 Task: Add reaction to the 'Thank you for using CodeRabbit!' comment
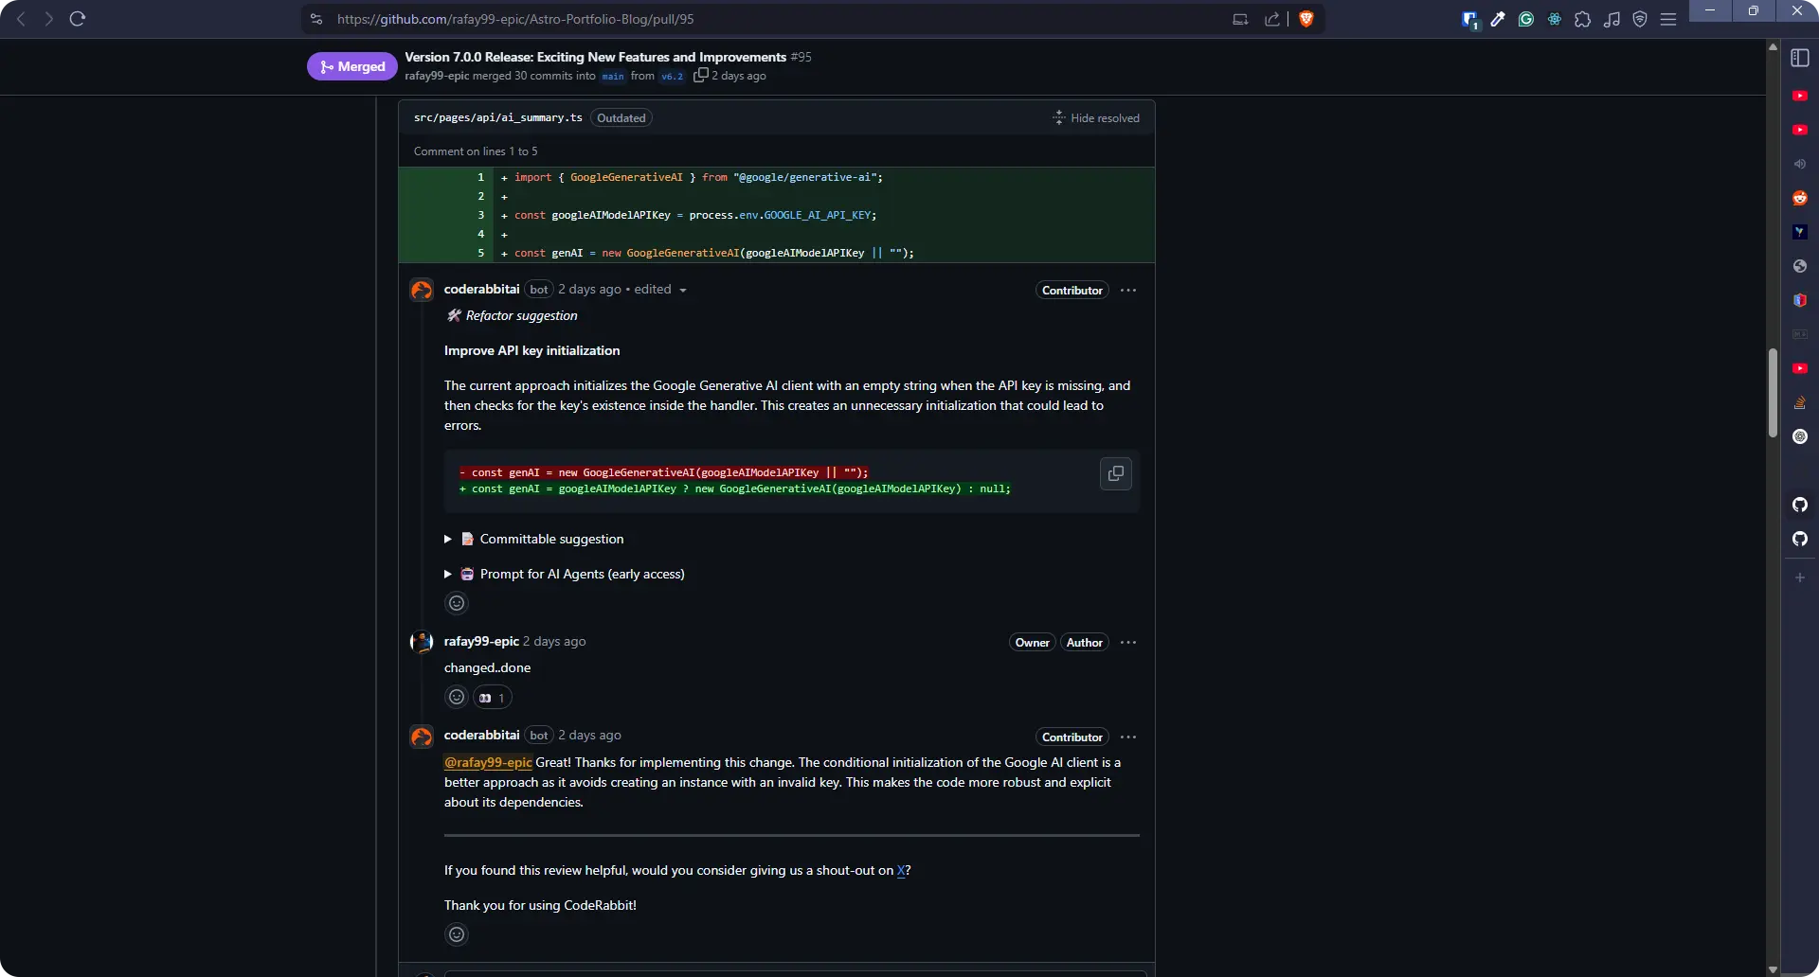coord(457,934)
